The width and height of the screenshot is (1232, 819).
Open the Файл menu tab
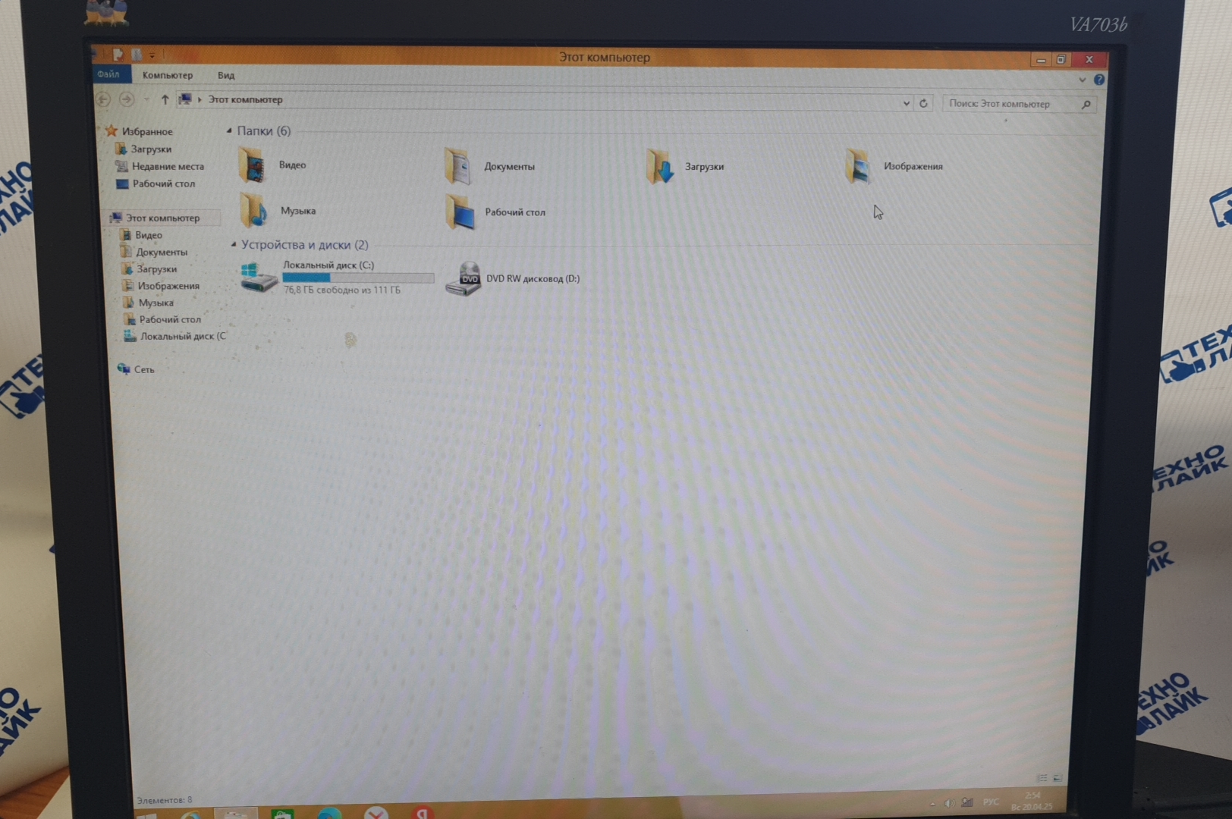pos(108,74)
